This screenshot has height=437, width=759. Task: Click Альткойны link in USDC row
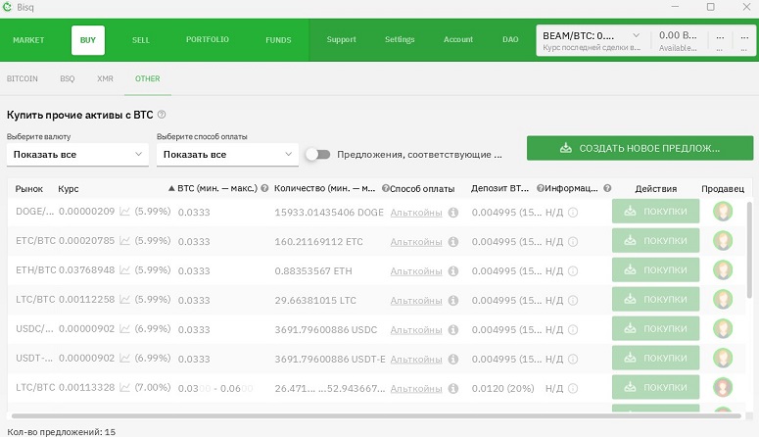(x=416, y=330)
